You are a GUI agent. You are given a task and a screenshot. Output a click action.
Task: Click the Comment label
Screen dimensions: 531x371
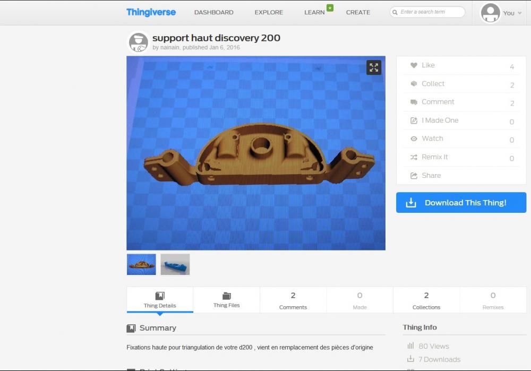438,102
